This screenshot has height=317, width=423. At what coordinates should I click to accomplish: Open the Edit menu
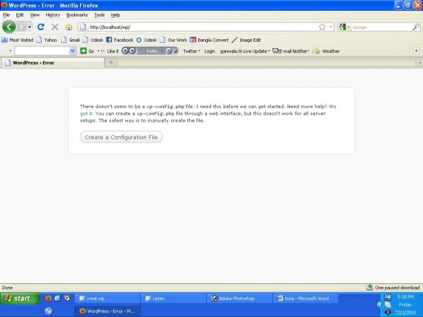(x=20, y=15)
